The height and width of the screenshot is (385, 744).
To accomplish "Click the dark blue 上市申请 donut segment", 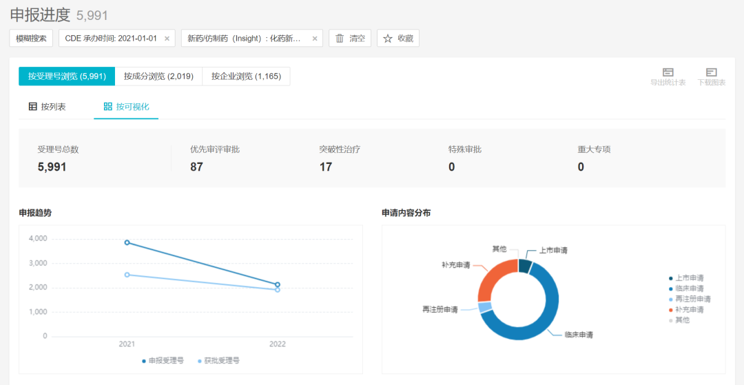I will point(524,266).
